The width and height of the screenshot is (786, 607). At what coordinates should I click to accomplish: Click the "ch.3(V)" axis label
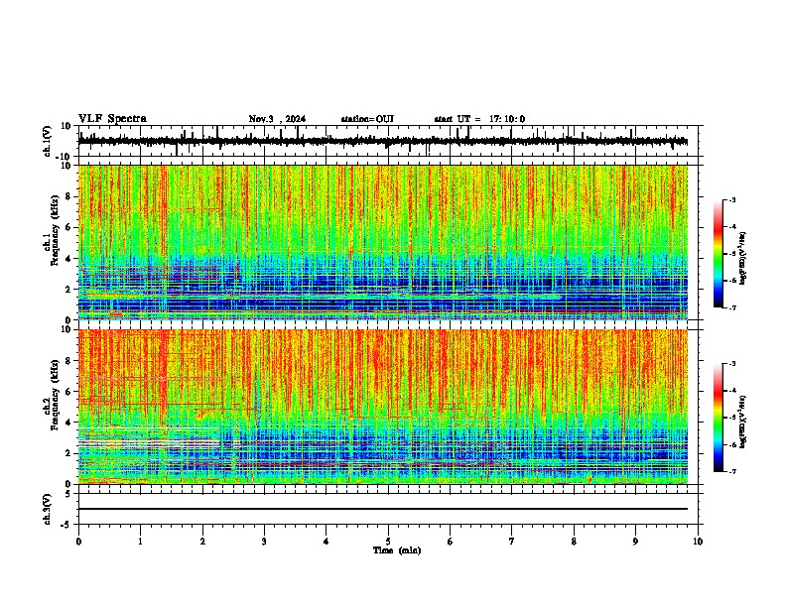pyautogui.click(x=48, y=510)
